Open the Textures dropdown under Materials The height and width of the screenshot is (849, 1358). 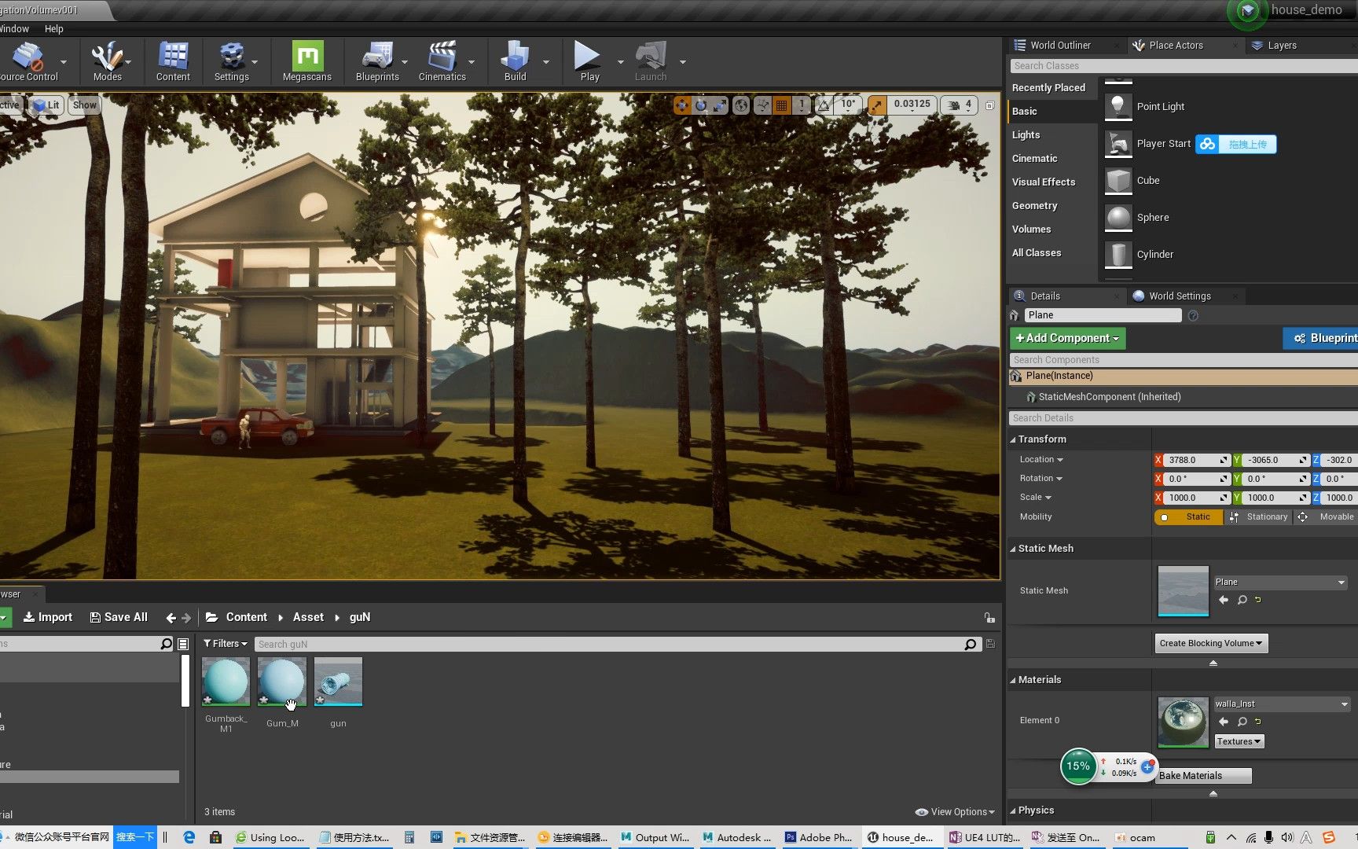[x=1239, y=741]
